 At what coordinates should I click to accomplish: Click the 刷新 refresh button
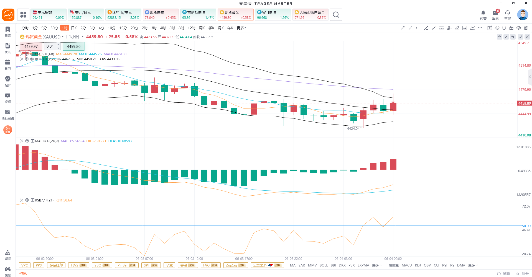tap(503, 274)
